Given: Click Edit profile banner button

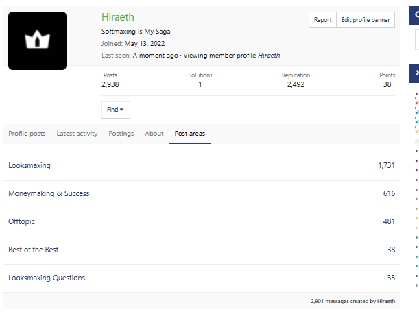Looking at the screenshot, I should click(x=366, y=20).
